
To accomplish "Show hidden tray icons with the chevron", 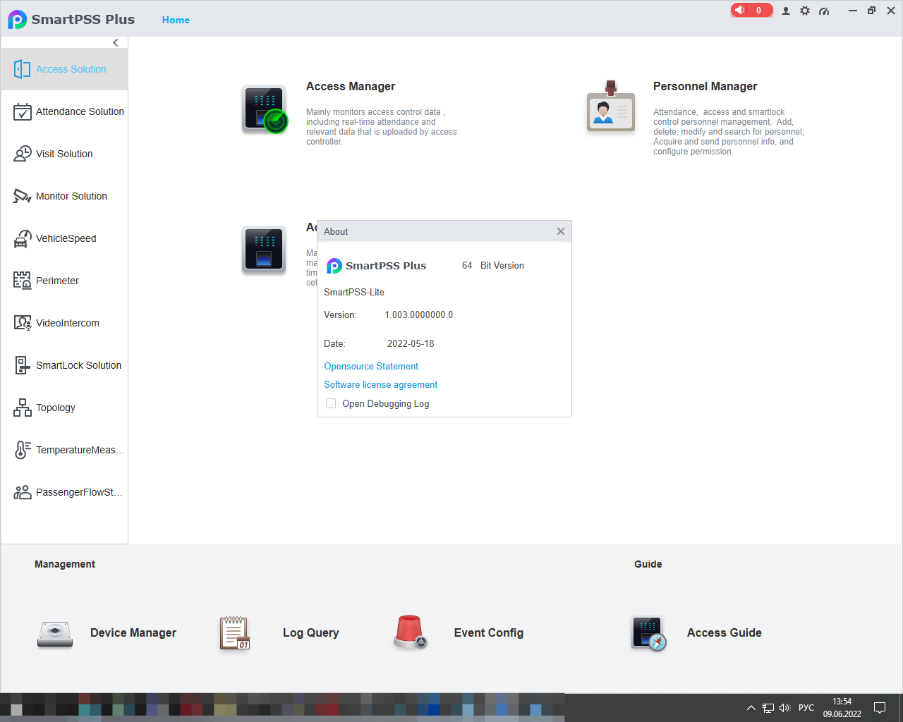I will 751,707.
